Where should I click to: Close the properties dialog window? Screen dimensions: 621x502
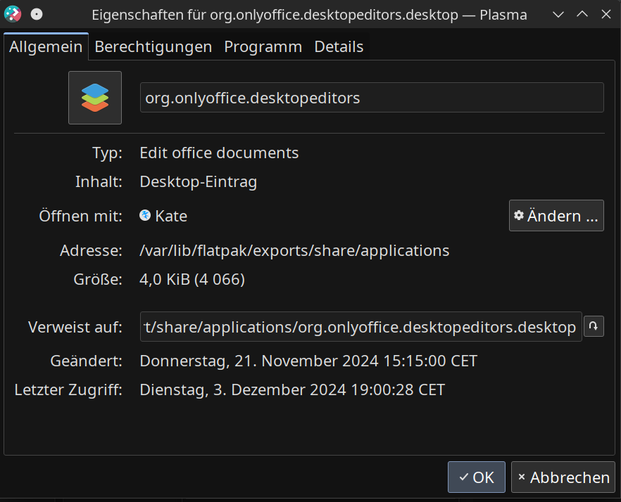pyautogui.click(x=606, y=15)
